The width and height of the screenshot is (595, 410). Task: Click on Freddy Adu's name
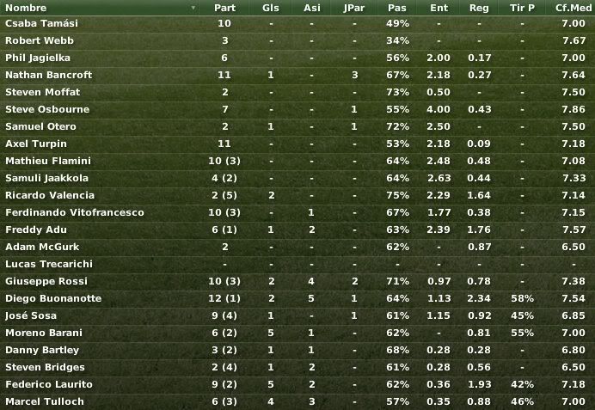36,229
